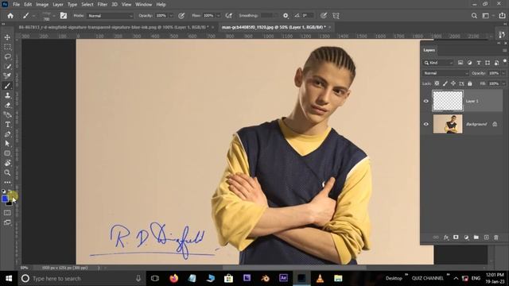Open the layer filter Kind dropdown
Screen dimensions: 509x286
point(438,63)
